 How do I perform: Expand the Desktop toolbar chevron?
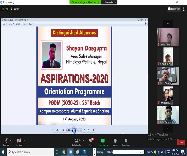pos(105,150)
